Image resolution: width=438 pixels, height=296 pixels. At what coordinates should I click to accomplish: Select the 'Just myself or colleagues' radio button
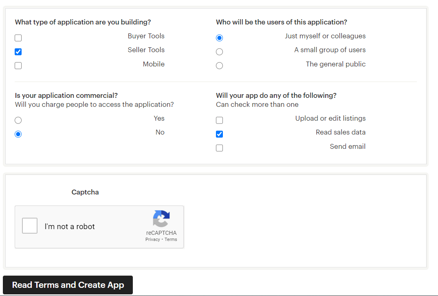tap(219, 38)
